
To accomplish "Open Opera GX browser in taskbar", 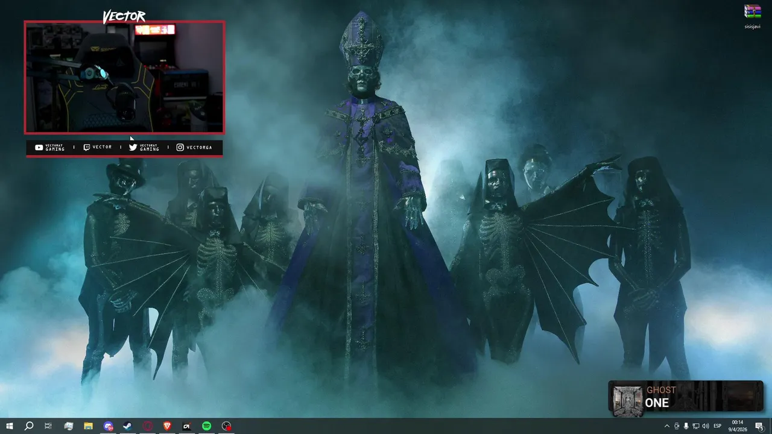I will (x=148, y=426).
